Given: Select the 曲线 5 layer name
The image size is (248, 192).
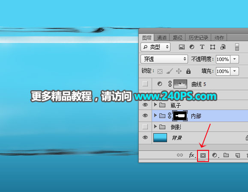Looking at the screenshot, I should (199, 84).
